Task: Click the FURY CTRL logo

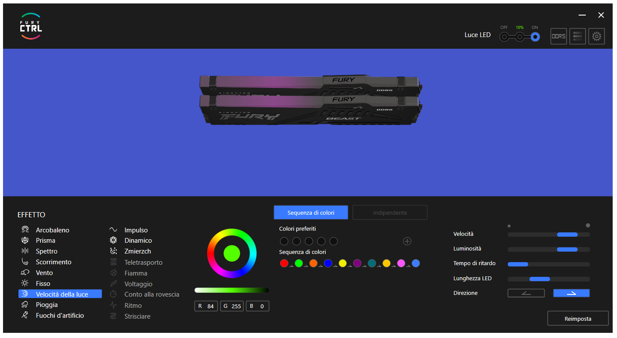Action: pos(31,26)
